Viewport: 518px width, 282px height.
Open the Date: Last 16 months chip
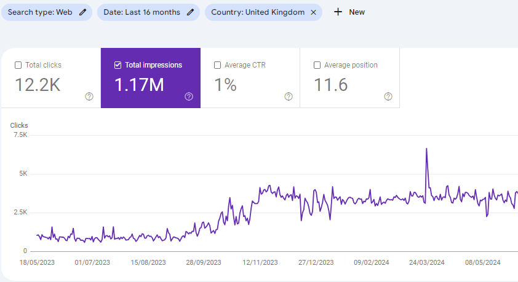148,12
